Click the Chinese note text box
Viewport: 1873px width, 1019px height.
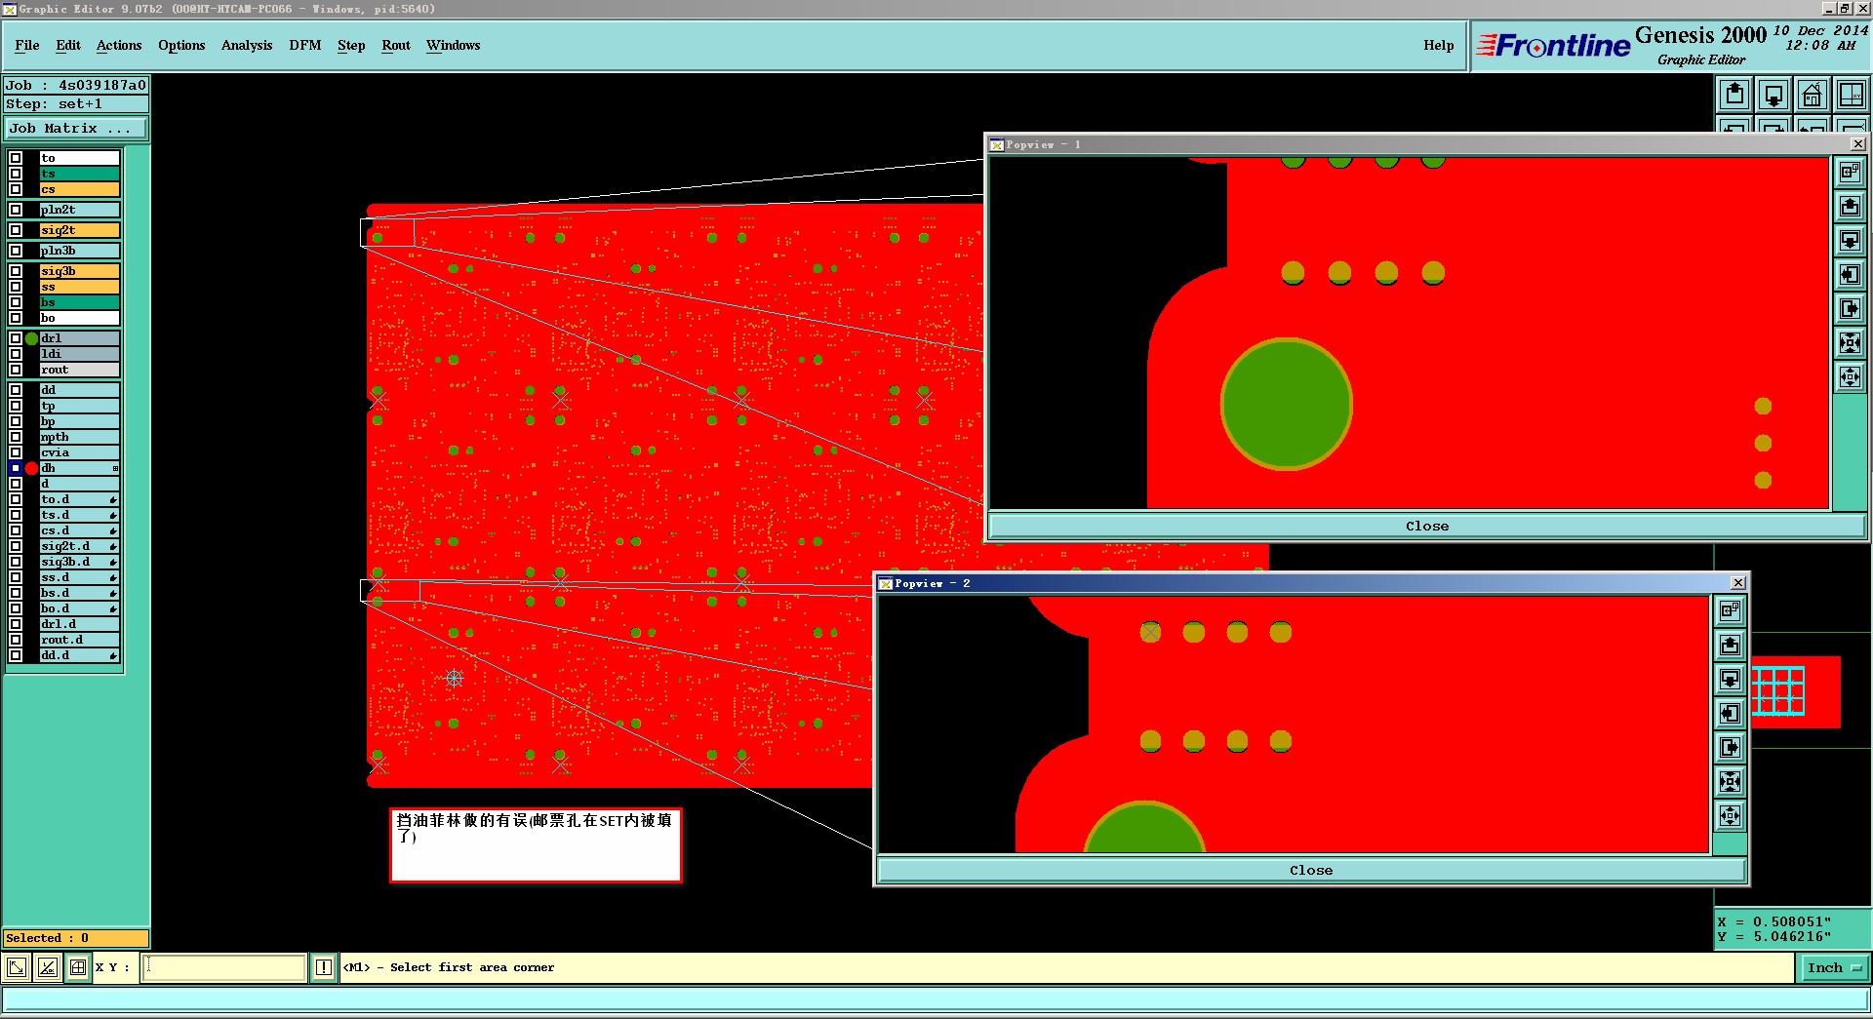536,844
